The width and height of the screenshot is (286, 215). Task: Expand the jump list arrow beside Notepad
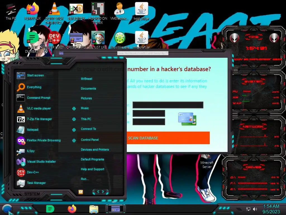click(74, 130)
